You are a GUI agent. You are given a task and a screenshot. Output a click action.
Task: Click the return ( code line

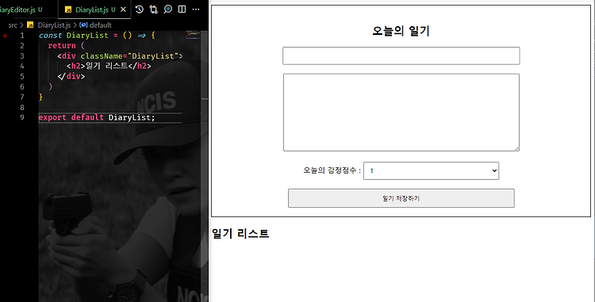coord(66,46)
